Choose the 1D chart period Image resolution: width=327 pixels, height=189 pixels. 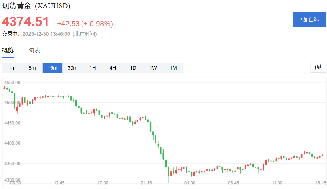(x=133, y=68)
